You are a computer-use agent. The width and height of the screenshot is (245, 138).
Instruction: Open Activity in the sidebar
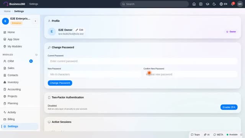(x=20, y=112)
